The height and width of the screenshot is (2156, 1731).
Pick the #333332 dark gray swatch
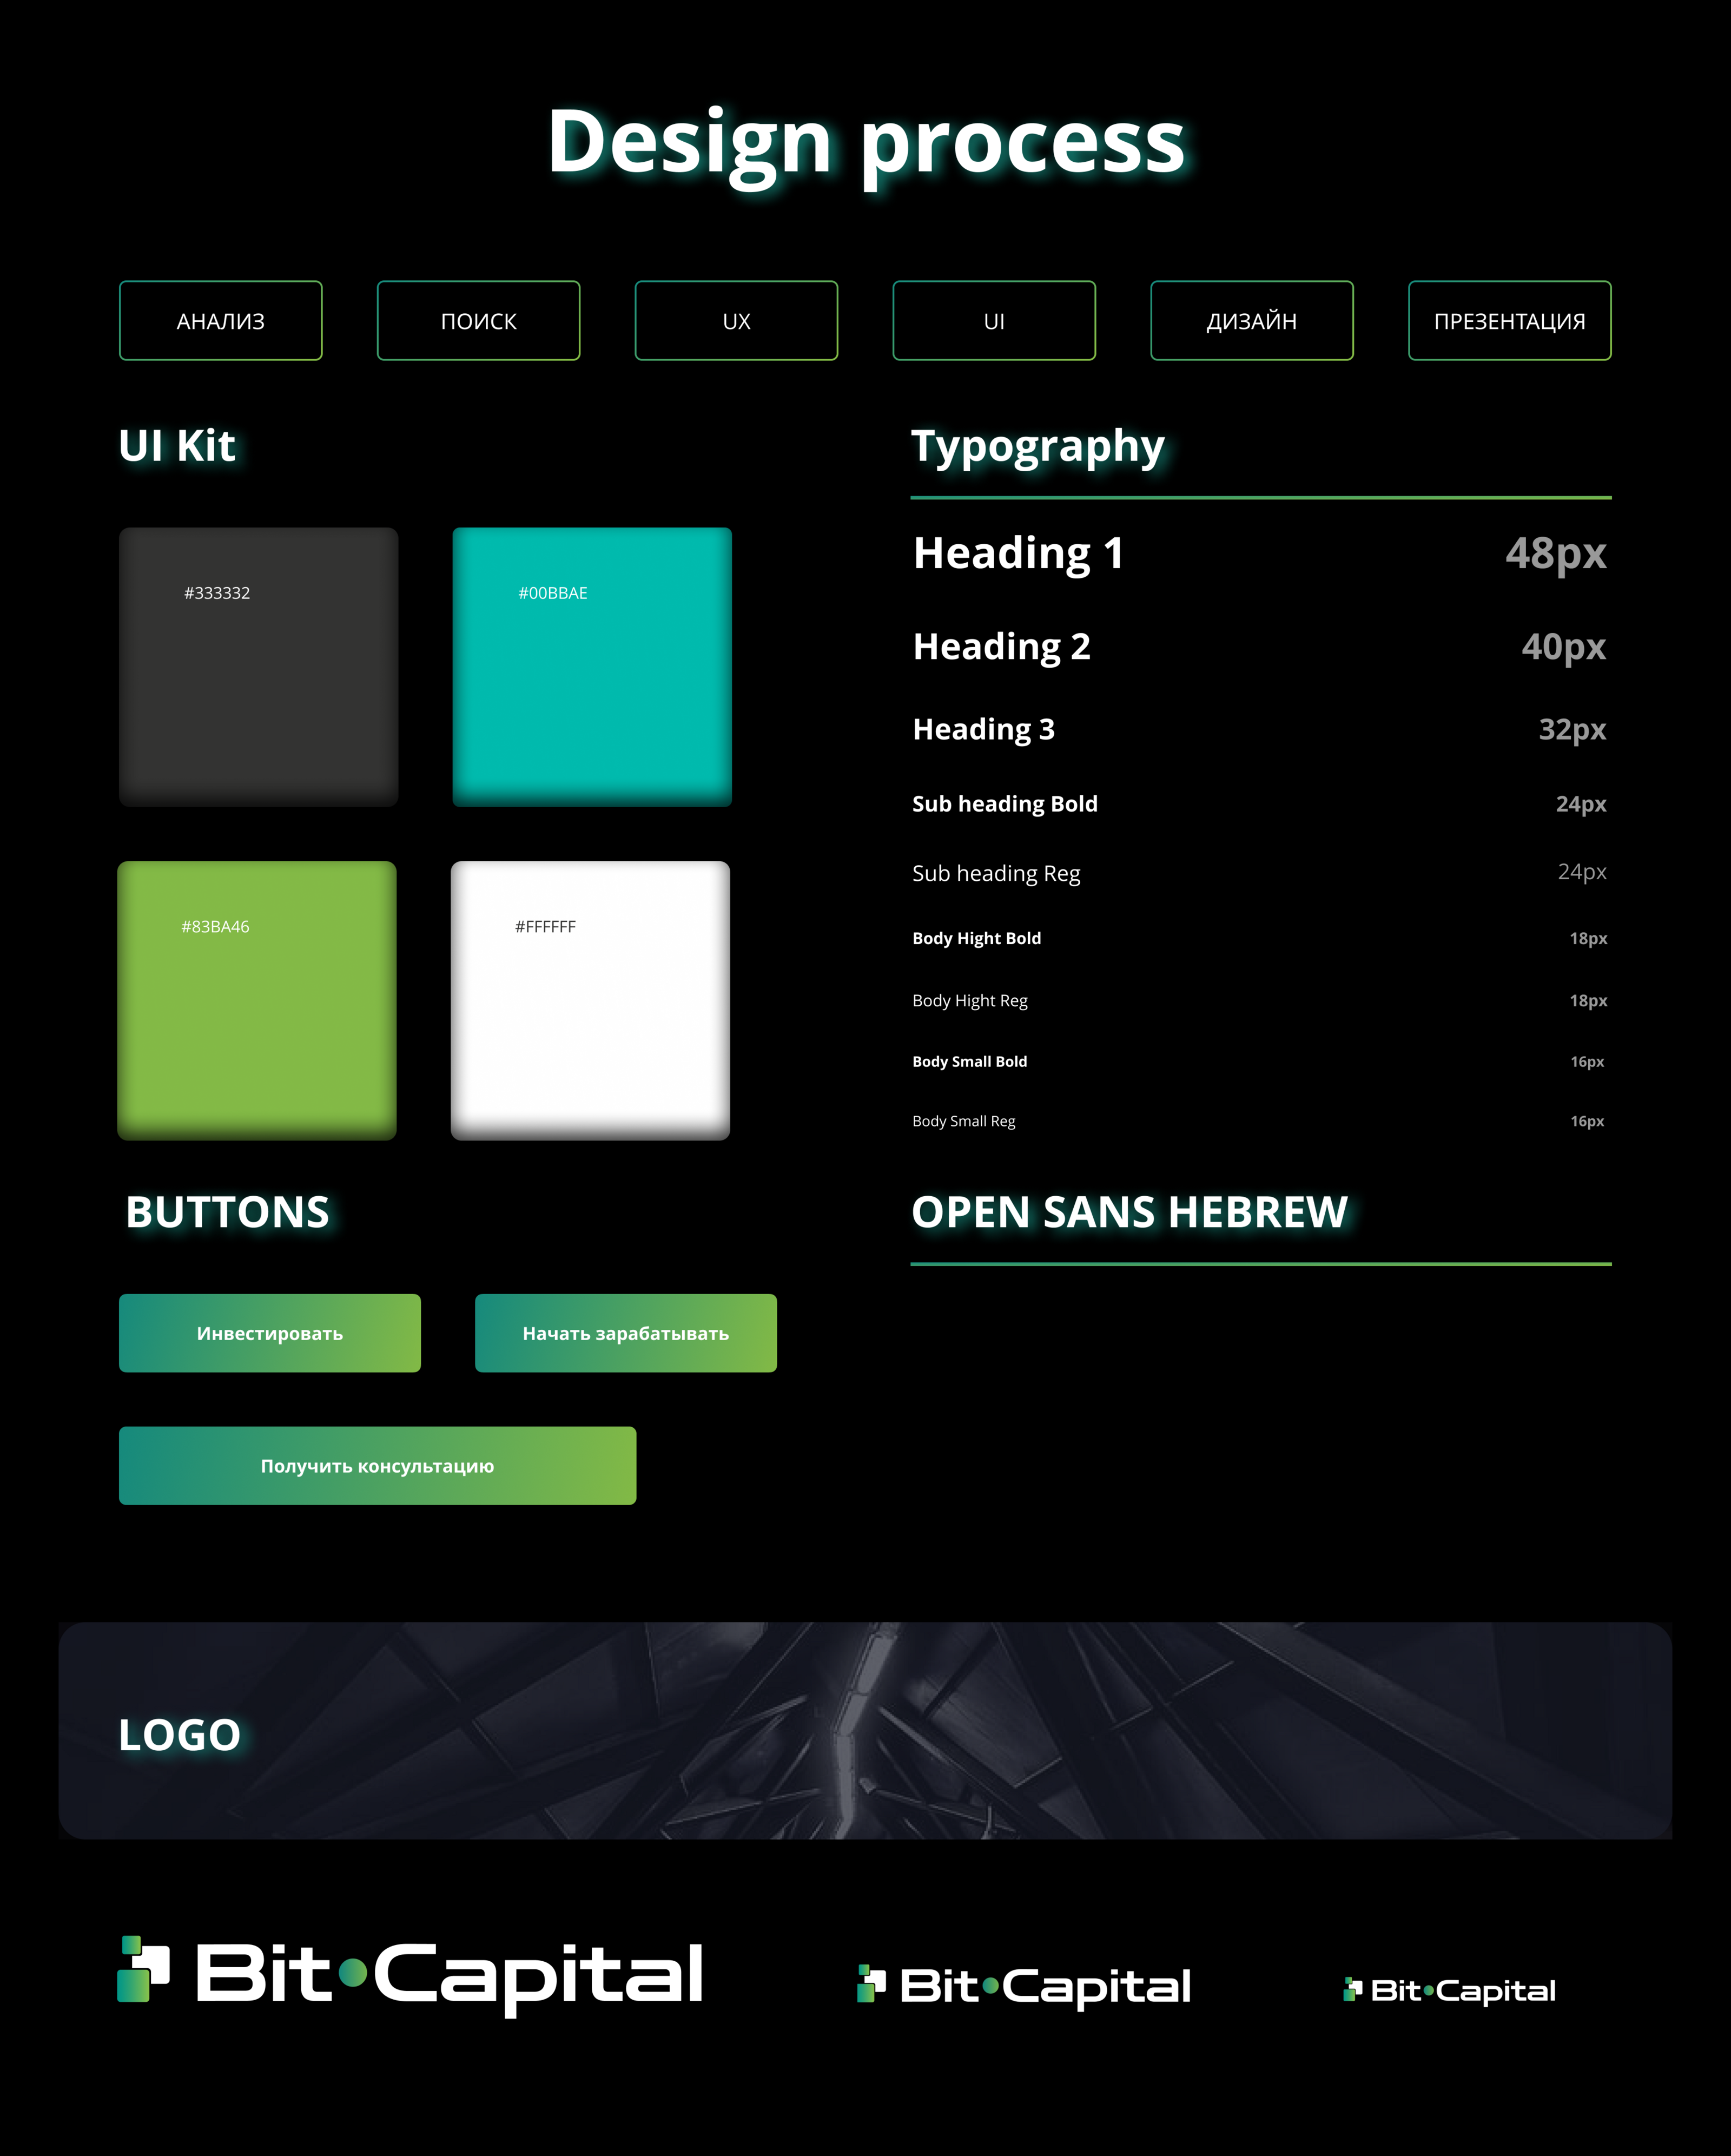[x=258, y=667]
